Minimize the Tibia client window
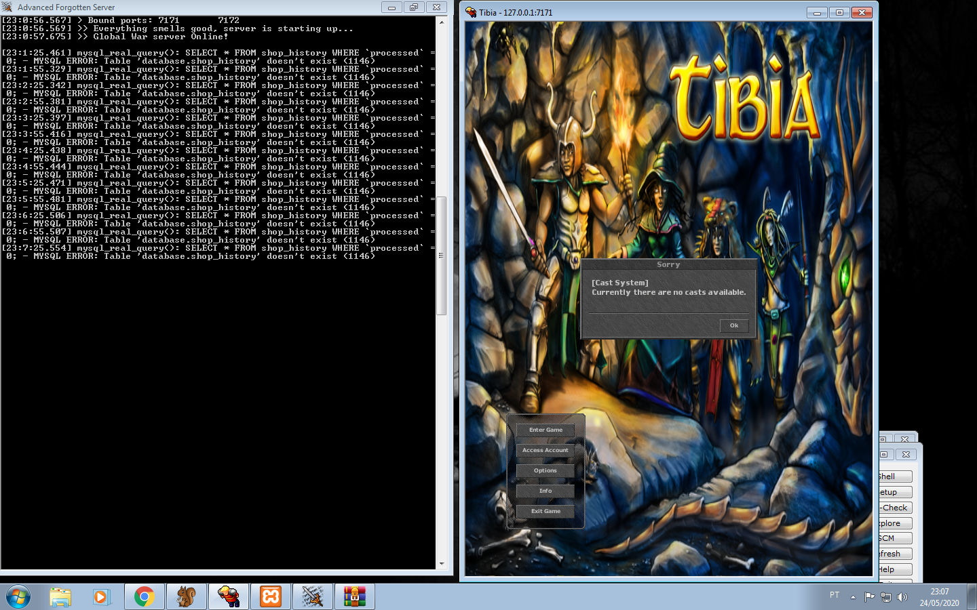Screen dimensions: 977x610 coord(817,12)
